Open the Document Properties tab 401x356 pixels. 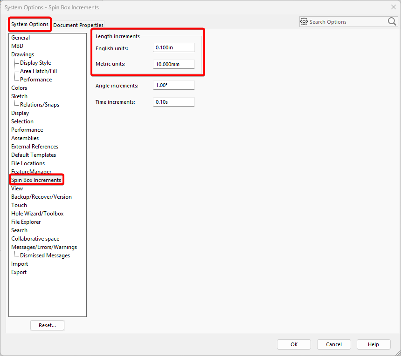click(78, 25)
